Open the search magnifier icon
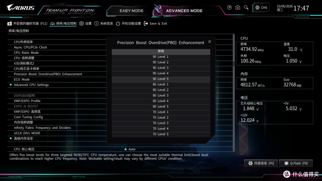Viewport: 322px width, 181px height. pos(246,7)
